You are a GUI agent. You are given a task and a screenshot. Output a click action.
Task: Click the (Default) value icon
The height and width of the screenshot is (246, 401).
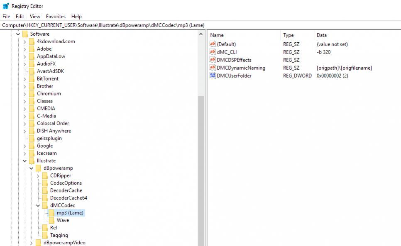(x=213, y=44)
